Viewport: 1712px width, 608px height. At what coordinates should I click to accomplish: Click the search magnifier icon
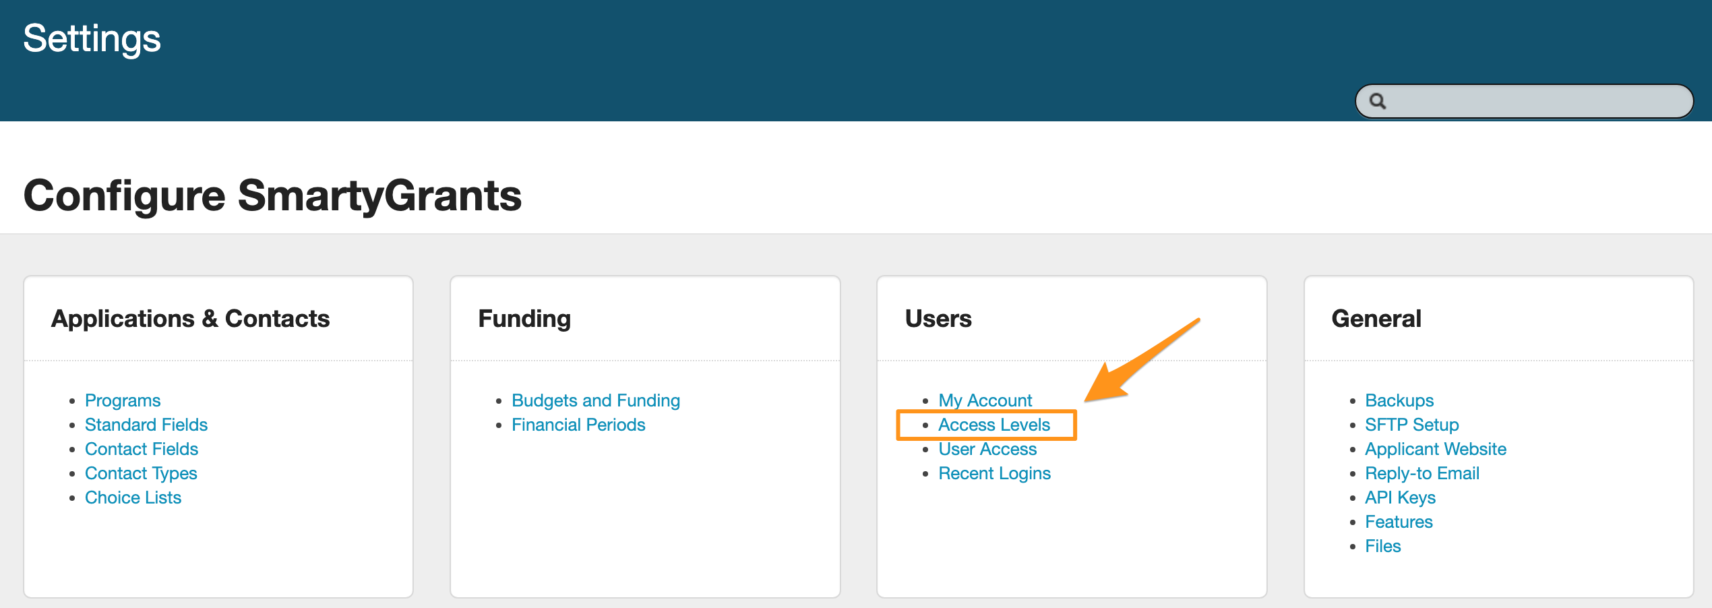pyautogui.click(x=1378, y=101)
